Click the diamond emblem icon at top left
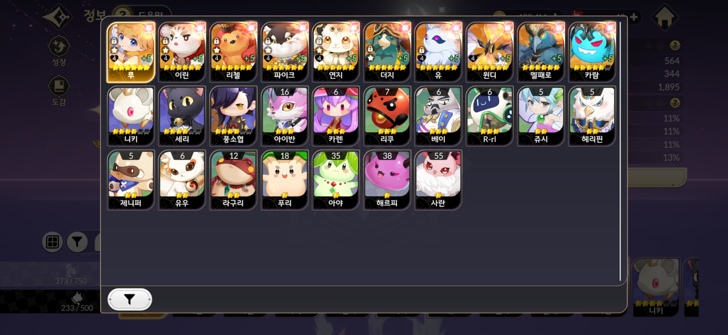 [57, 17]
